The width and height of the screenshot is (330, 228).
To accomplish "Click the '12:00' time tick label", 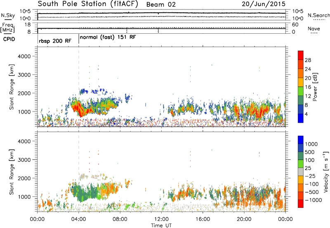I will (161, 219).
